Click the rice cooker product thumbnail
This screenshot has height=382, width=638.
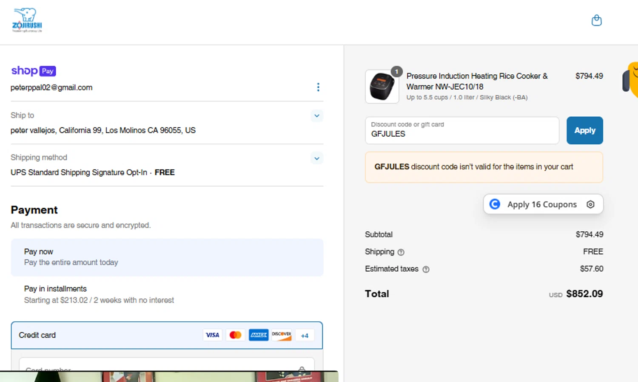tap(382, 87)
